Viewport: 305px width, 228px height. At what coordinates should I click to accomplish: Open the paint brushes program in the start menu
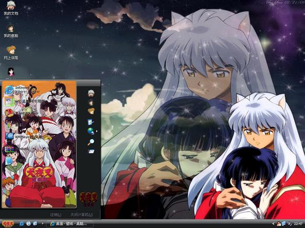(14, 125)
